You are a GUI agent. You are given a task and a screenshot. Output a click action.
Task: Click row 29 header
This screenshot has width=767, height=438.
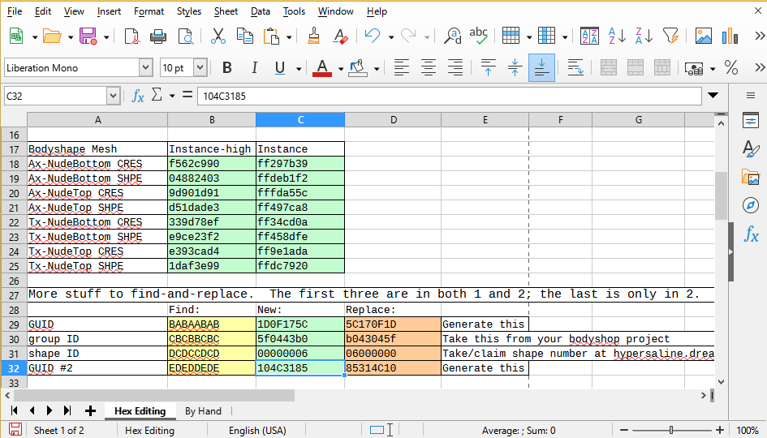point(14,324)
